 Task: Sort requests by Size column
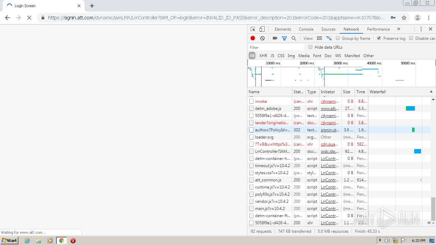point(348,92)
